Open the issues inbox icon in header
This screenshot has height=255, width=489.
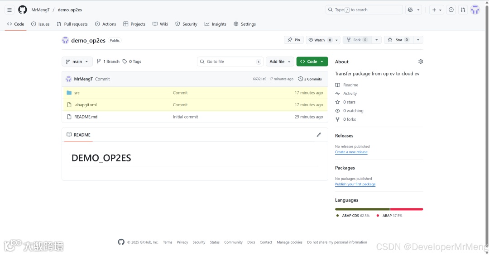[451, 10]
